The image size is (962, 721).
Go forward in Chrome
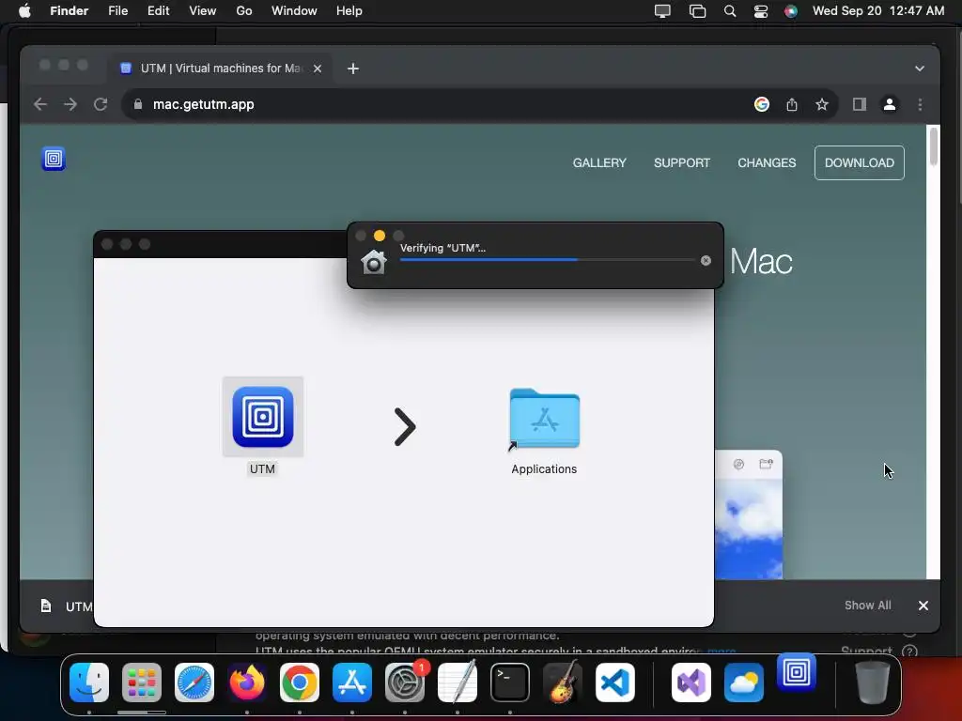(x=70, y=104)
